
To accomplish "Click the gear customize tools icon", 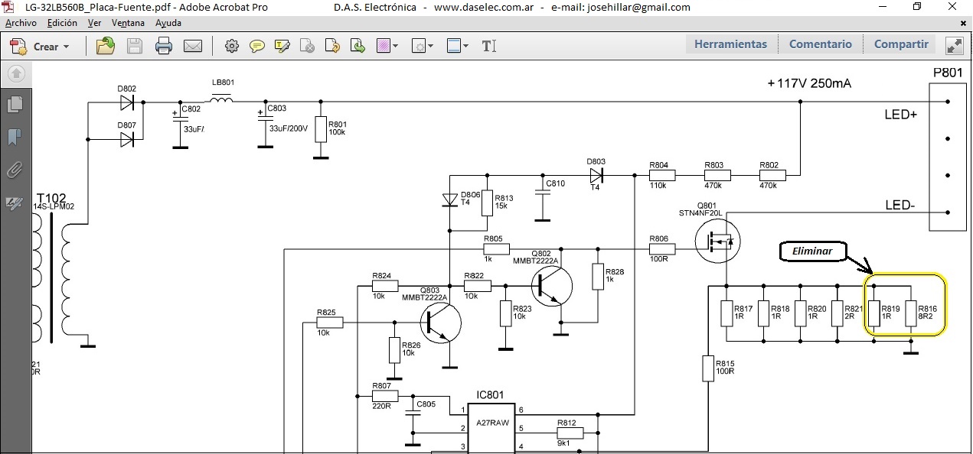I will (x=231, y=46).
